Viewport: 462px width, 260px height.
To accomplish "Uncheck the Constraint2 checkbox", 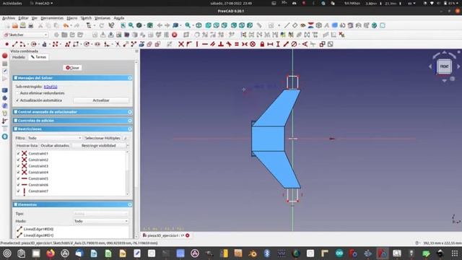I will pyautogui.click(x=18, y=160).
